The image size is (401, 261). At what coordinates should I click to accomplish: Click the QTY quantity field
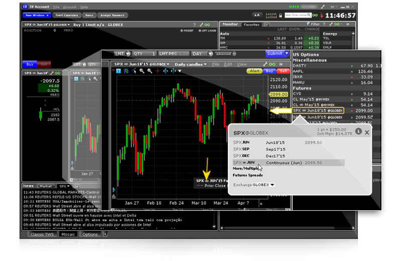pos(144,54)
